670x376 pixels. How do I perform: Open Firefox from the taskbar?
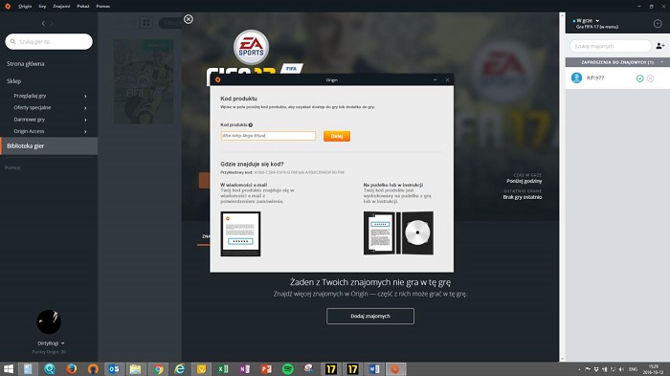pyautogui.click(x=72, y=368)
